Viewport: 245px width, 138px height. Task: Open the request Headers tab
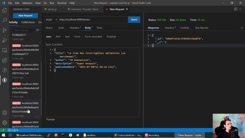point(75,28)
